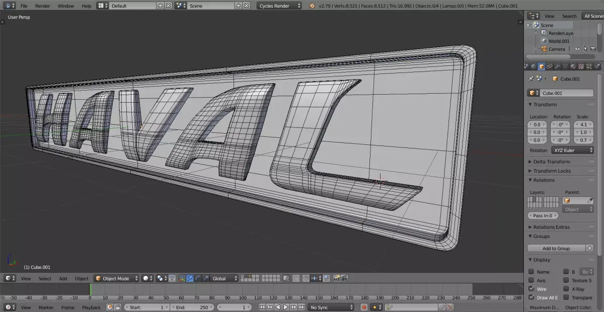Open the Cycles Render engine dropdown
The image size is (604, 312).
(x=279, y=6)
